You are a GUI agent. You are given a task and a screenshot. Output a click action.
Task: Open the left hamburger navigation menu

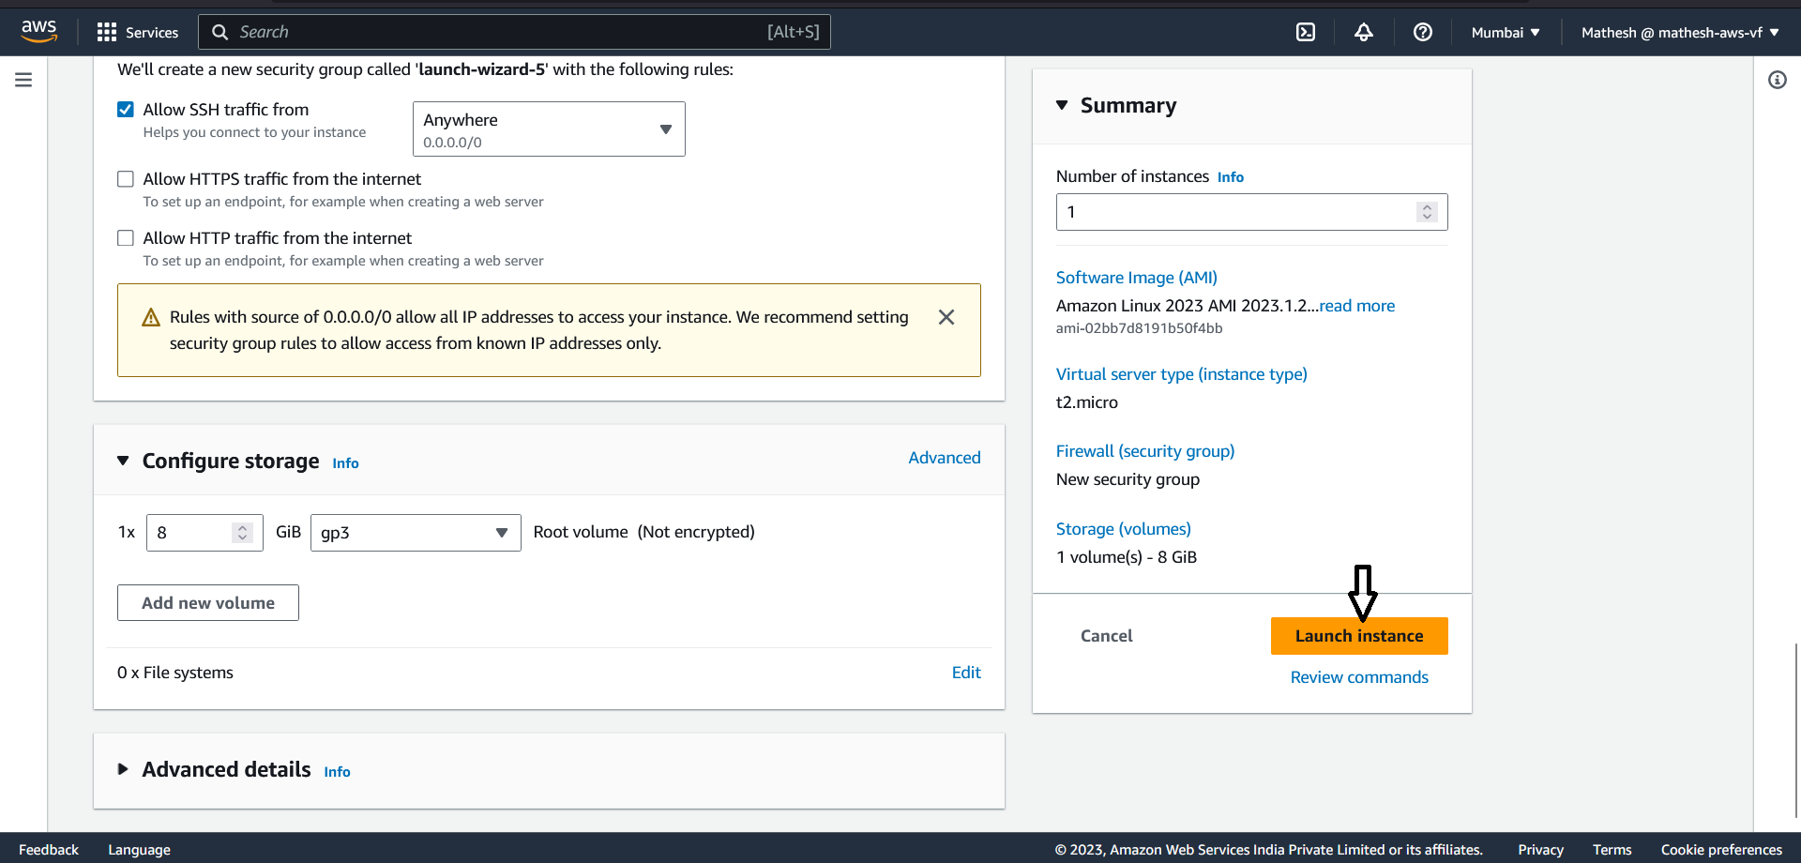click(23, 80)
